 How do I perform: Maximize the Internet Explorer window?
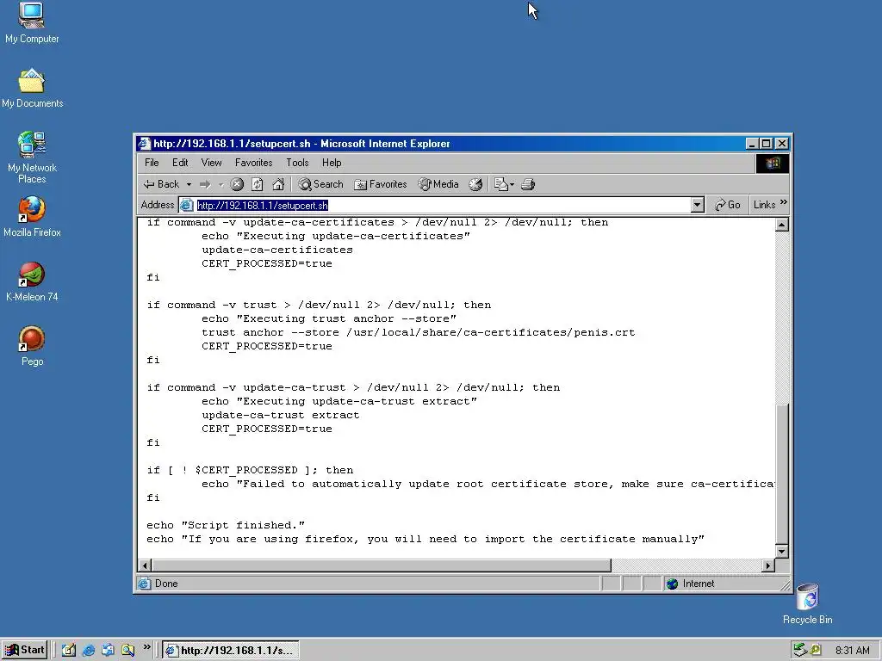[767, 144]
